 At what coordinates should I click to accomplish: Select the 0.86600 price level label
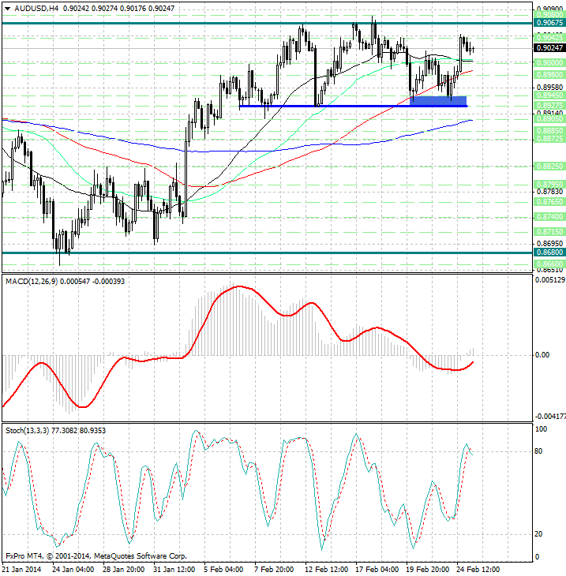click(549, 264)
